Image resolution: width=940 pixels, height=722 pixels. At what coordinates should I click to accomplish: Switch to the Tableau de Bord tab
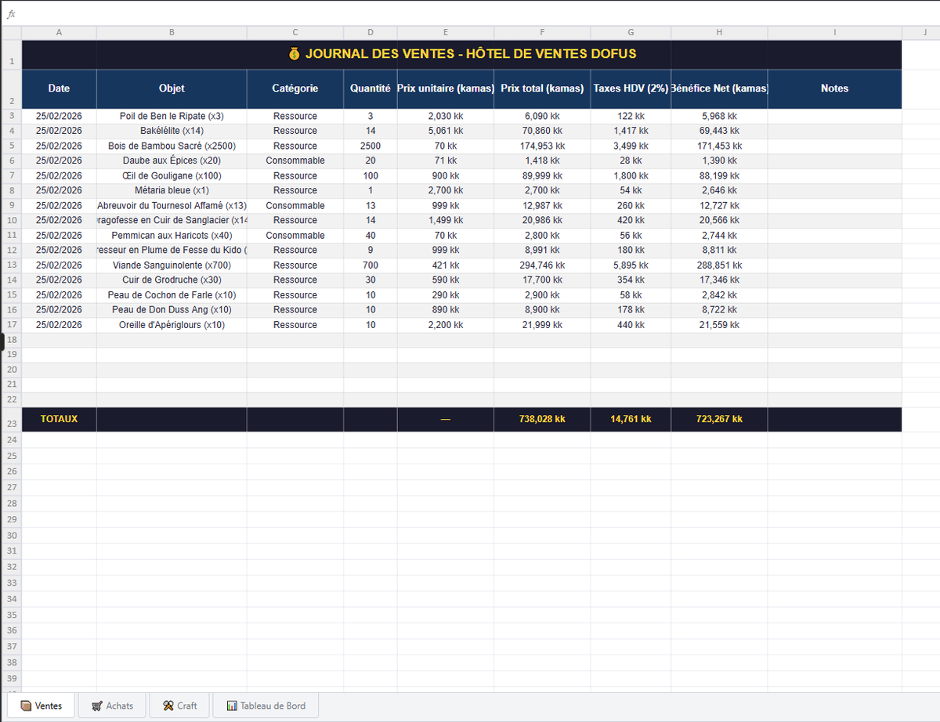(266, 706)
